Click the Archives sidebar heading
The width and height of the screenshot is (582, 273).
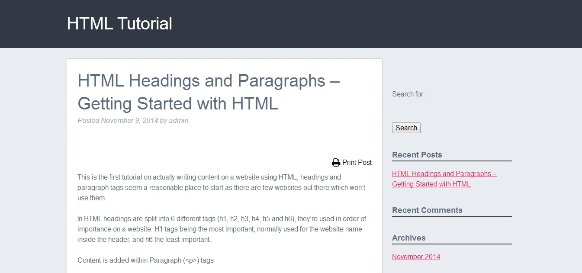pos(409,238)
